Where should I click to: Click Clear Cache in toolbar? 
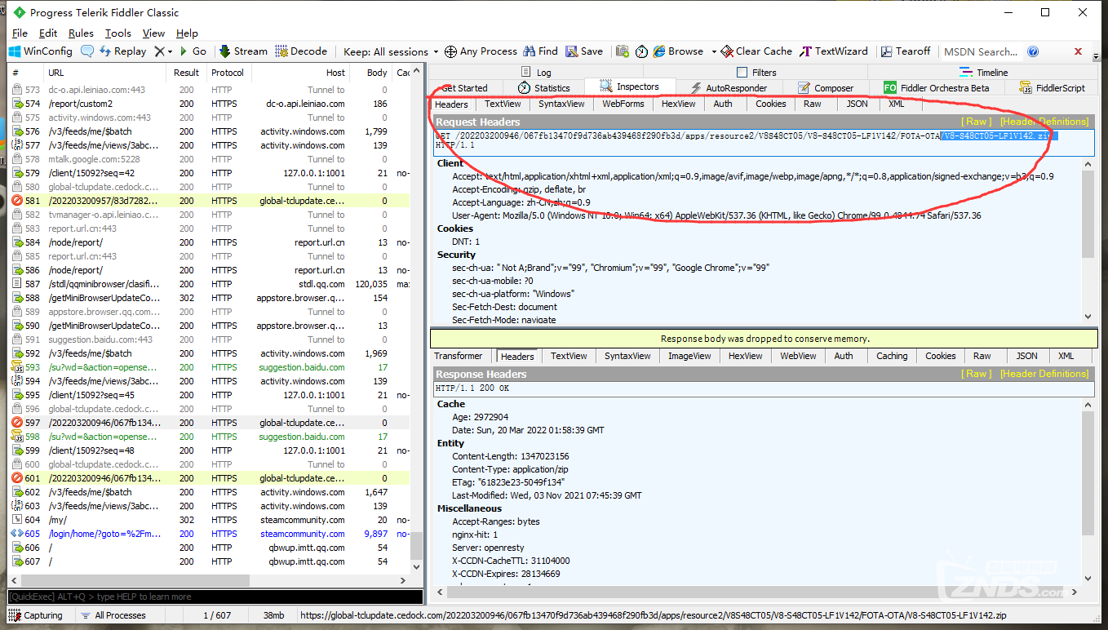click(x=756, y=51)
